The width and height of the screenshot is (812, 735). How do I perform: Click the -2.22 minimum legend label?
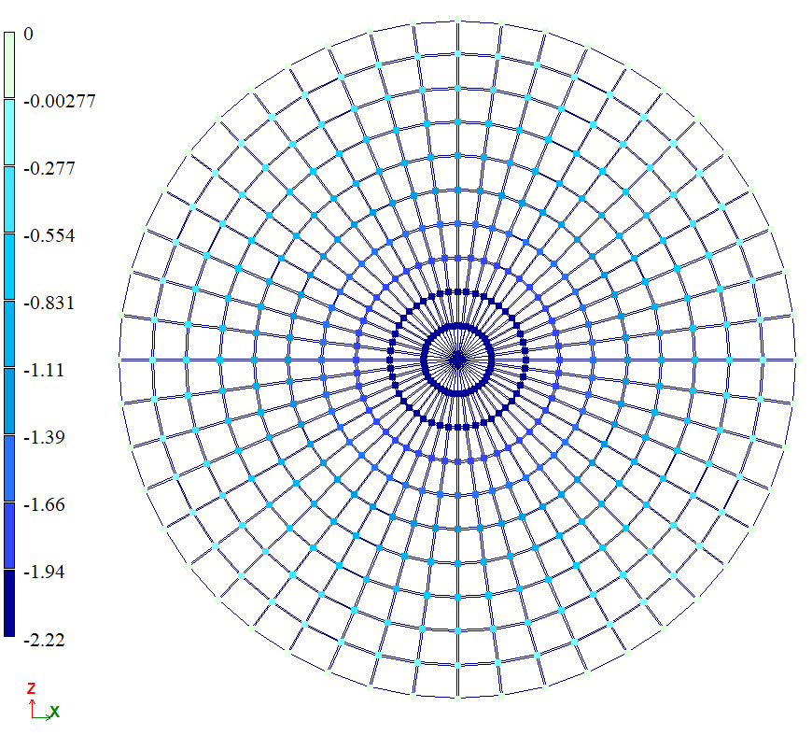pos(42,639)
